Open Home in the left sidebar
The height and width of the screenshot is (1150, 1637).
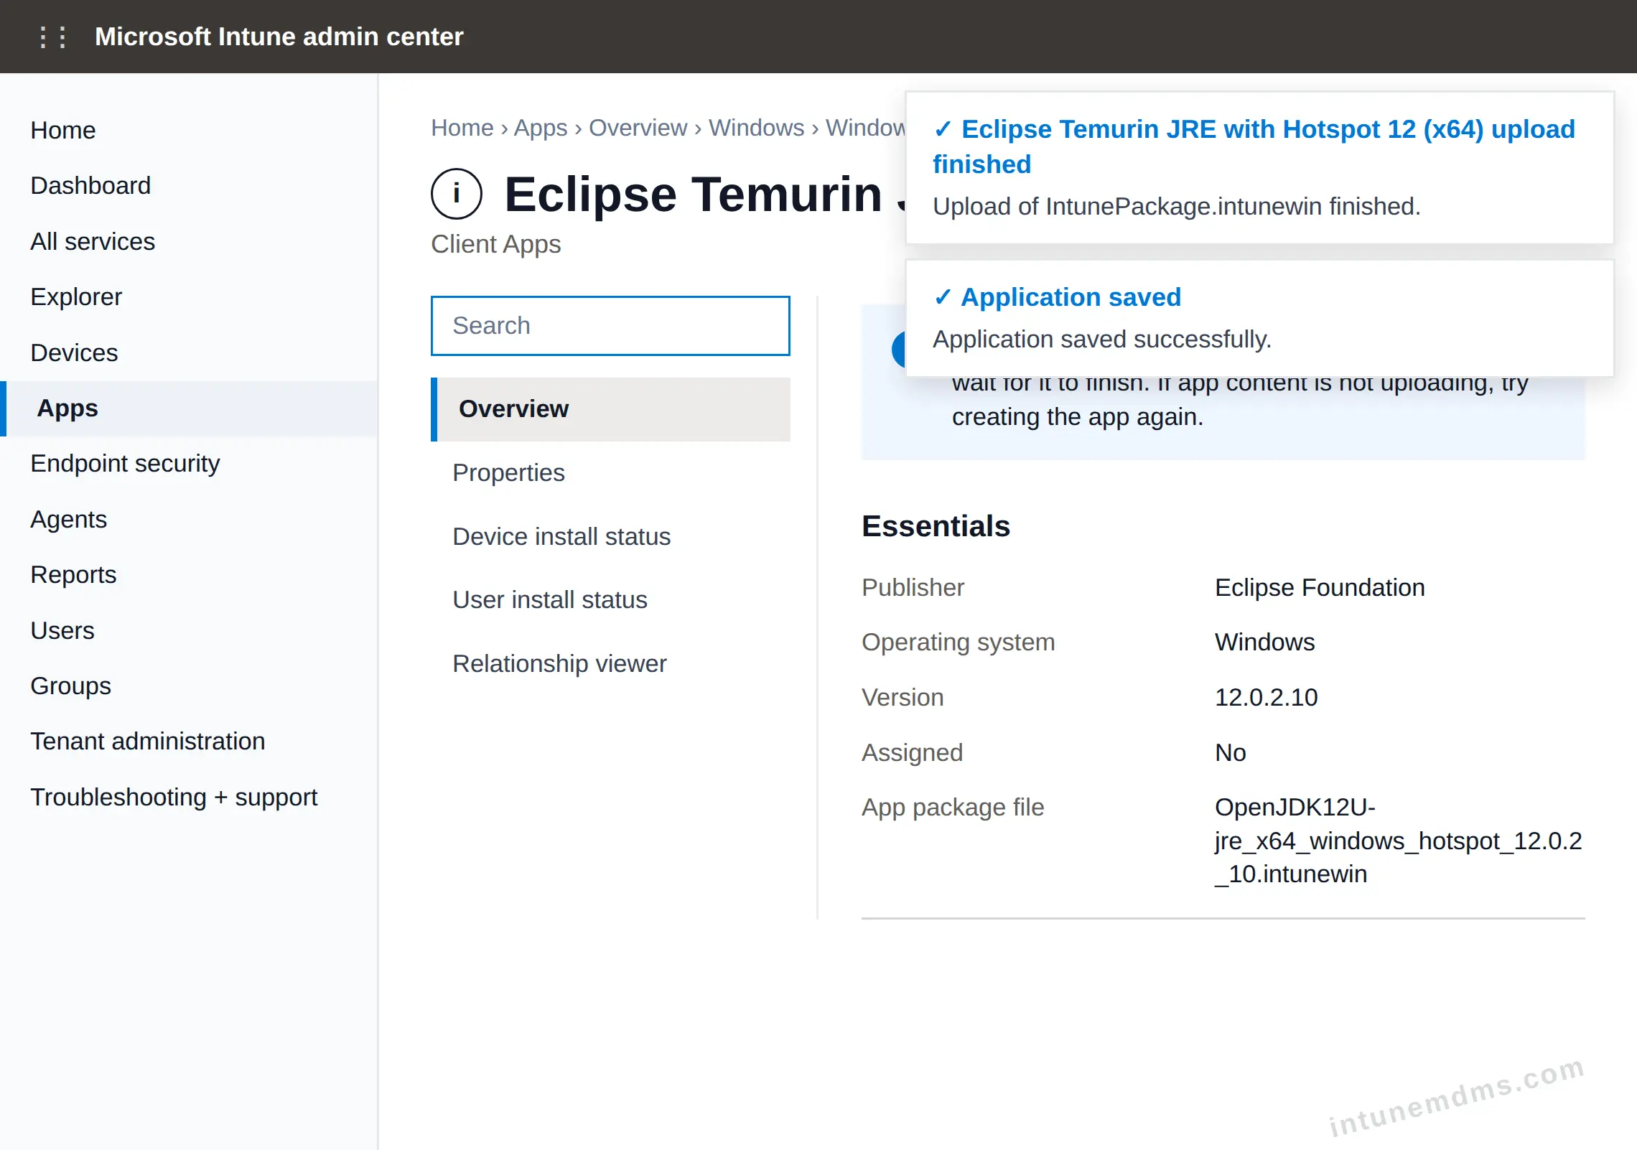(x=63, y=131)
